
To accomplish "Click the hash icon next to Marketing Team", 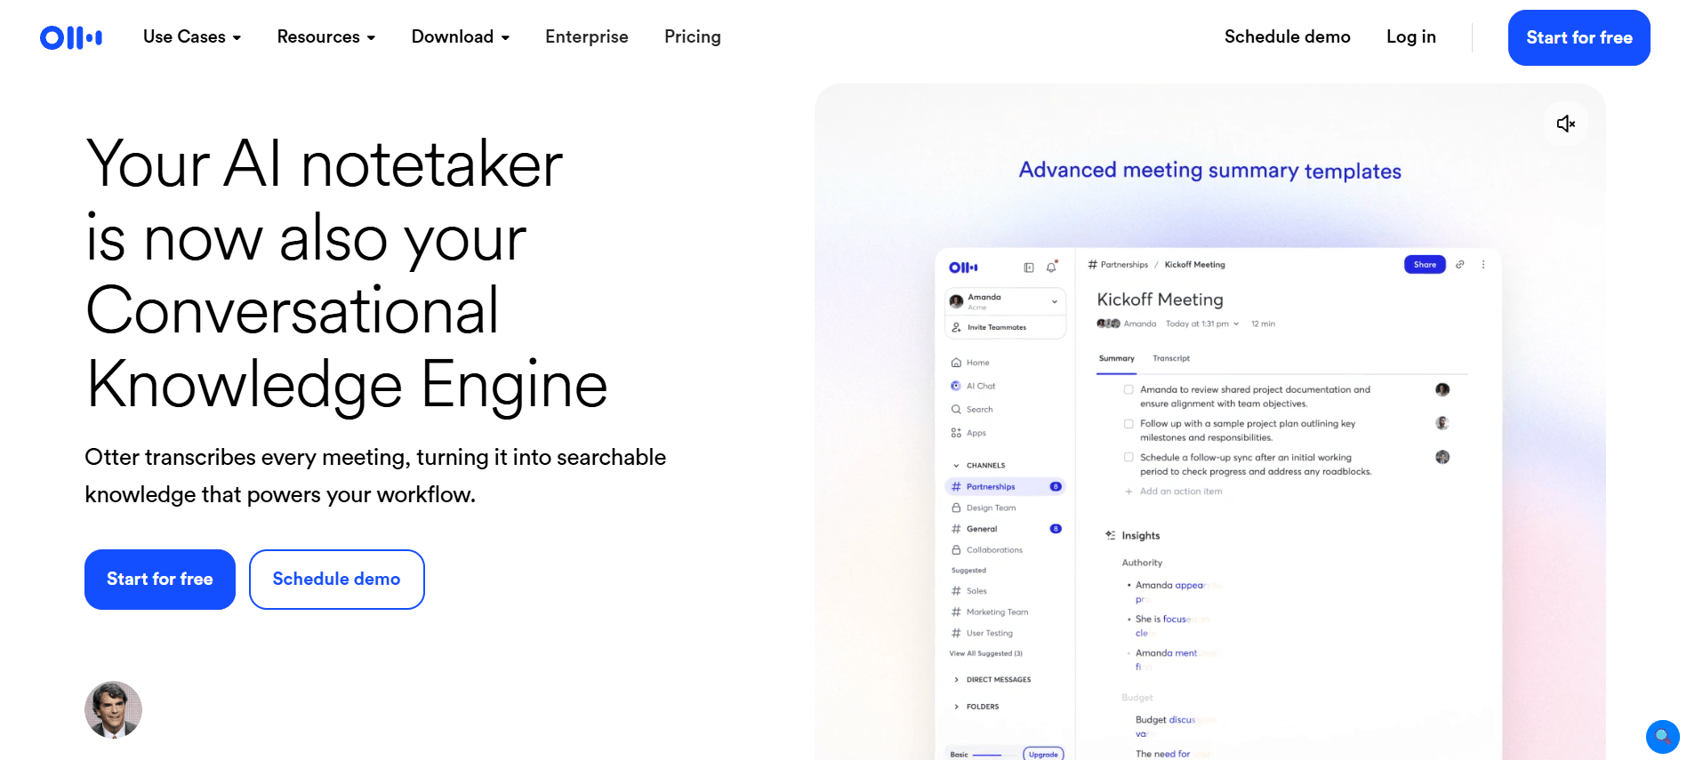I will click(x=956, y=612).
